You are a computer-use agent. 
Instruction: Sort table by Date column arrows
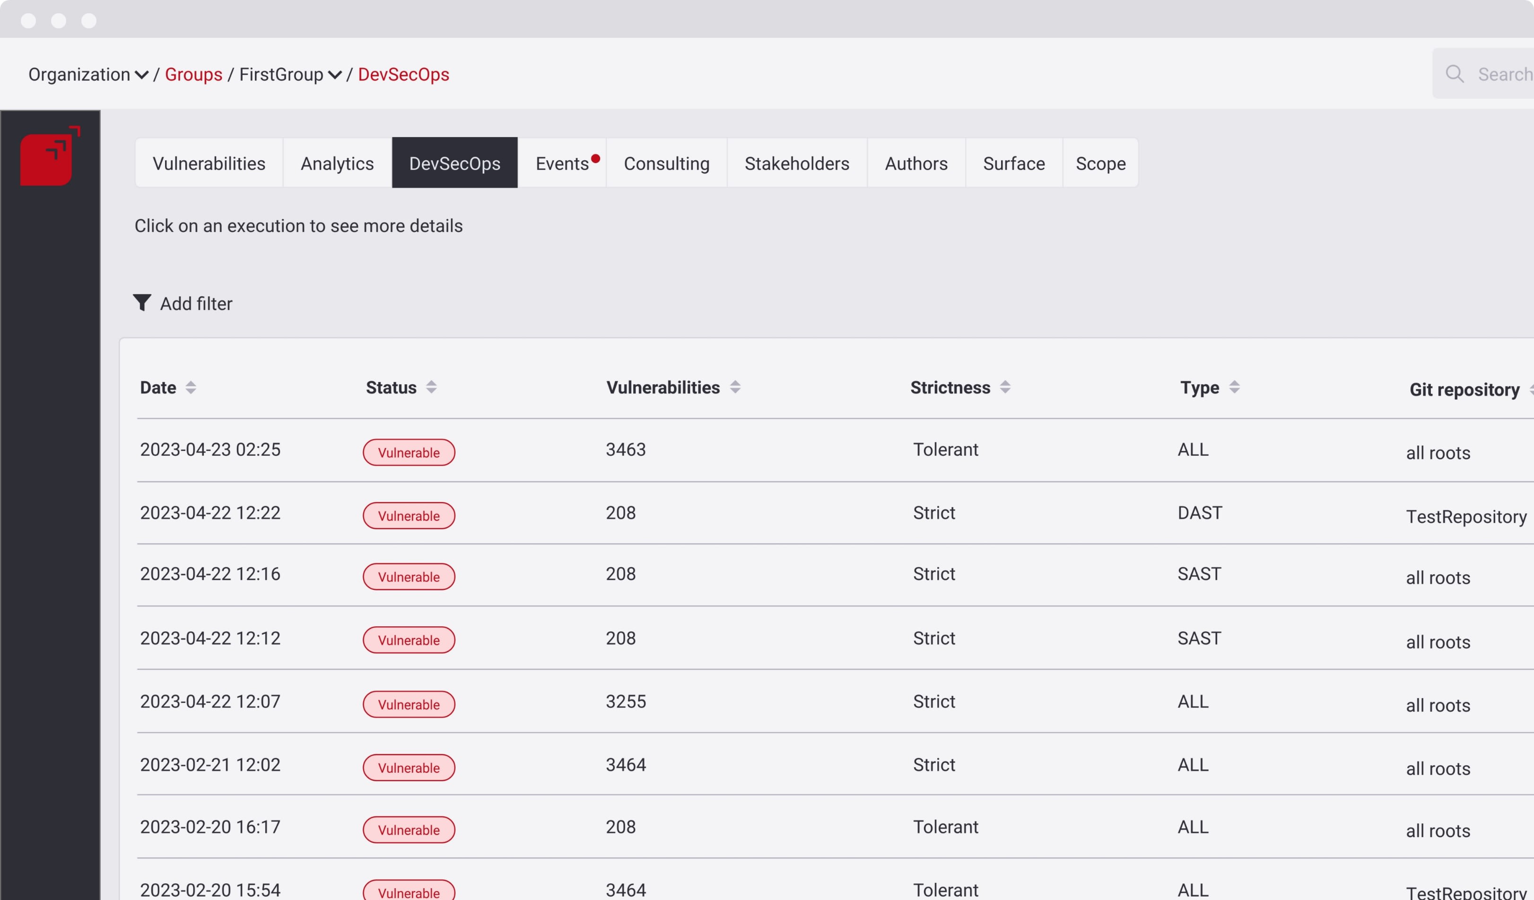pyautogui.click(x=191, y=388)
